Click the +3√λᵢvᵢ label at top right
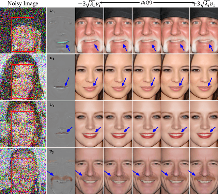 click(x=205, y=4)
